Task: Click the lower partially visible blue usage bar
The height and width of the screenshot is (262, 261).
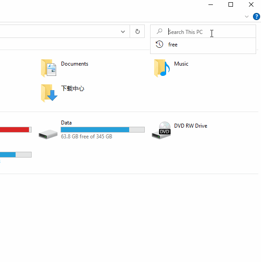Action: (16, 154)
